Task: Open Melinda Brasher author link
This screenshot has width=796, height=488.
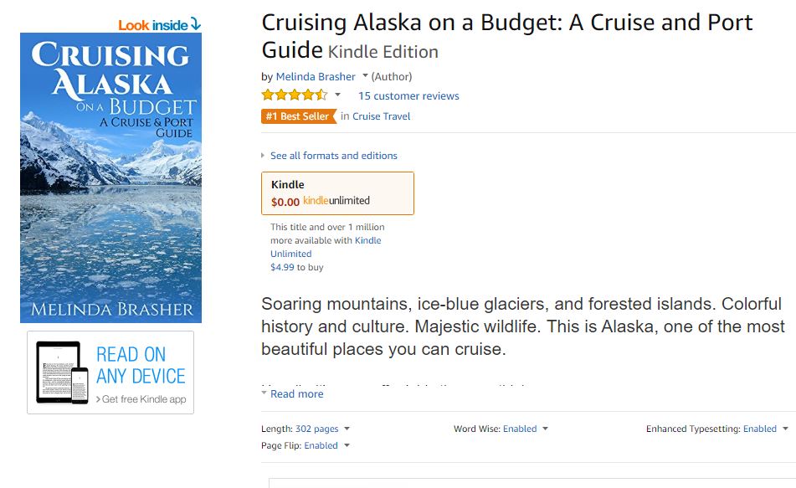Action: click(316, 77)
